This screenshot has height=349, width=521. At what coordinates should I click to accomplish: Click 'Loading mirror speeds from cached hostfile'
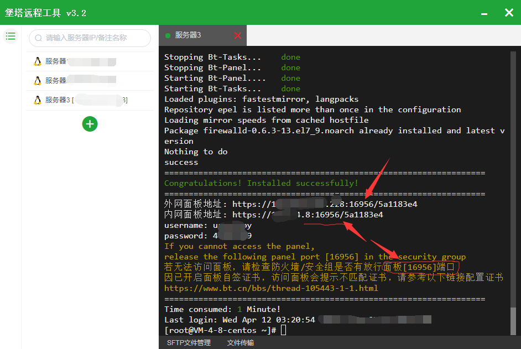tap(266, 120)
